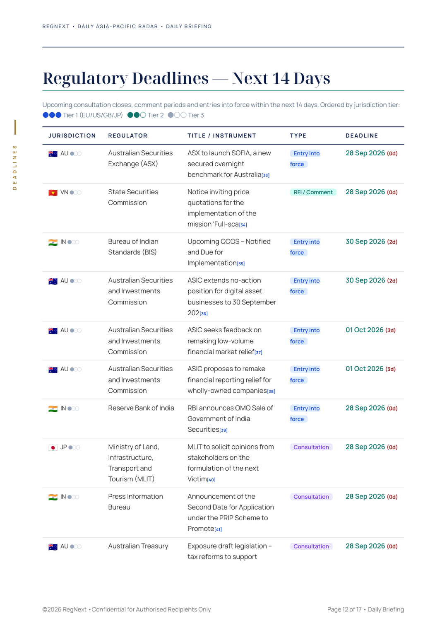Image resolution: width=447 pixels, height=633 pixels.
Task: Open footnote reference [34]
Action: (243, 225)
